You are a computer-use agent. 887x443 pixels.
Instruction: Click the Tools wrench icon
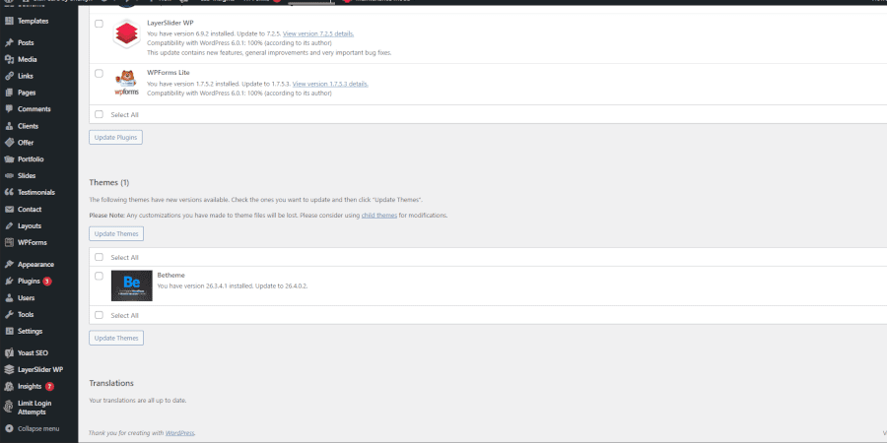click(9, 314)
